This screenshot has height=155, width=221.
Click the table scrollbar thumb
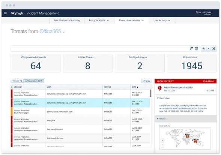click(150, 93)
